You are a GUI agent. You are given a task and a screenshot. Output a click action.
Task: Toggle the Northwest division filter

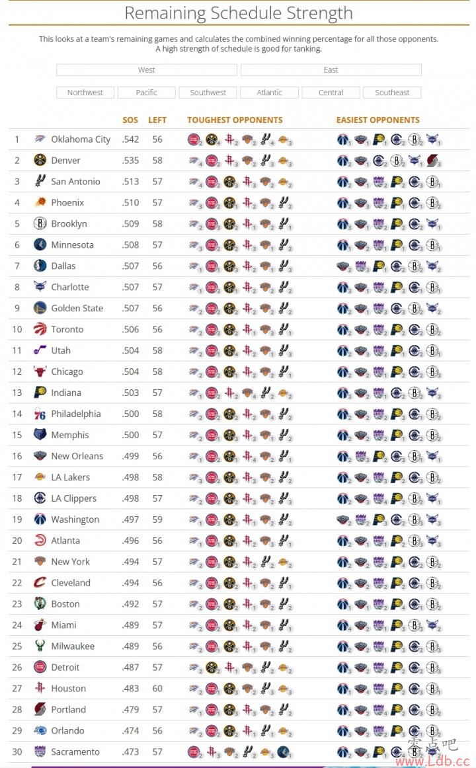click(x=85, y=93)
